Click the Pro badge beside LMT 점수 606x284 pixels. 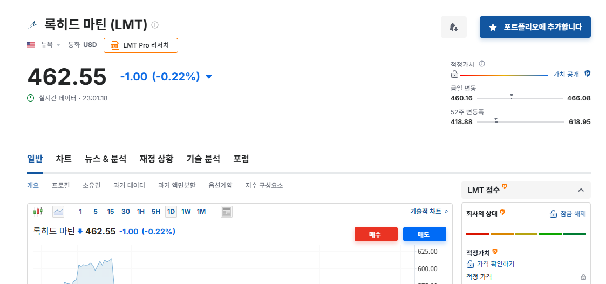click(x=505, y=187)
